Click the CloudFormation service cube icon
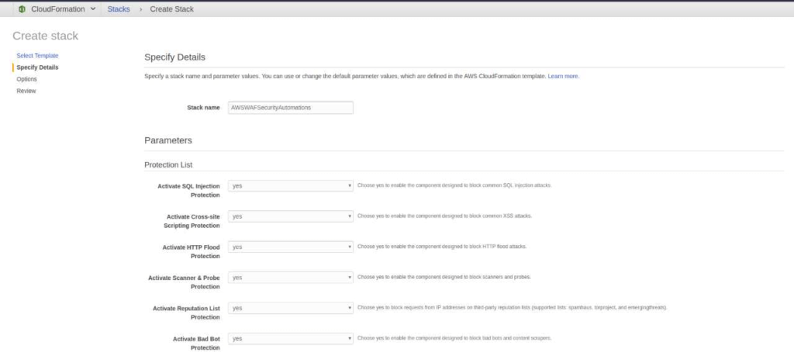794x352 pixels. [22, 9]
